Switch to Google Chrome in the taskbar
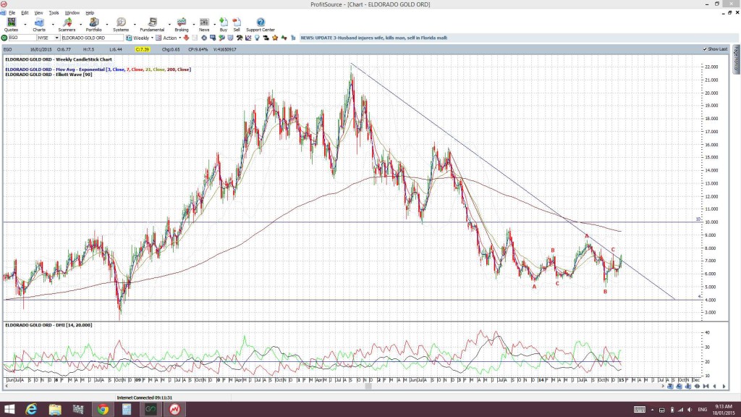The width and height of the screenshot is (741, 417). point(103,410)
